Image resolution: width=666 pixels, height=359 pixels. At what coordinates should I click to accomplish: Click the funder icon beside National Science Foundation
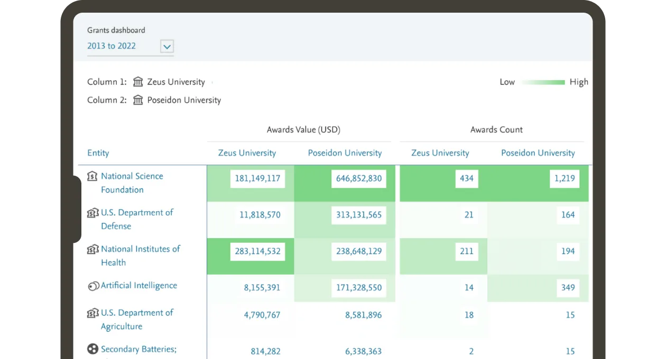click(92, 176)
